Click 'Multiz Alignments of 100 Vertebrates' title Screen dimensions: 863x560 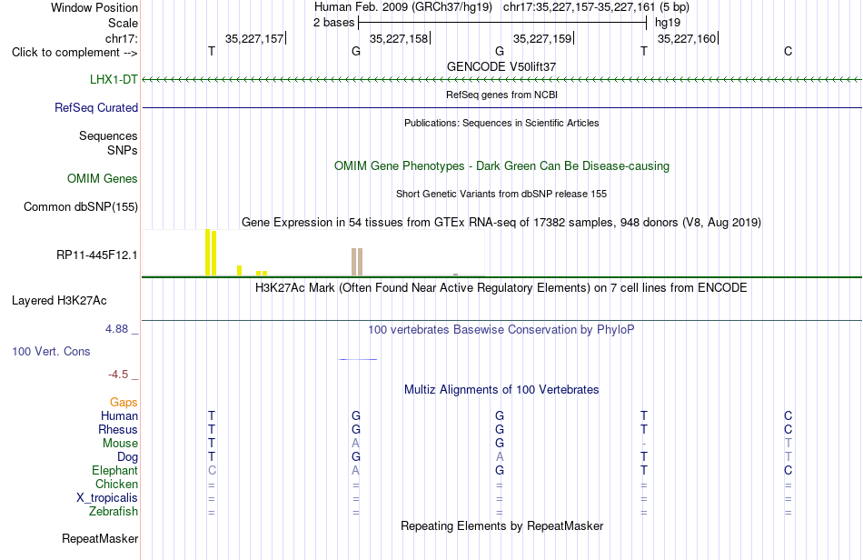pos(501,389)
